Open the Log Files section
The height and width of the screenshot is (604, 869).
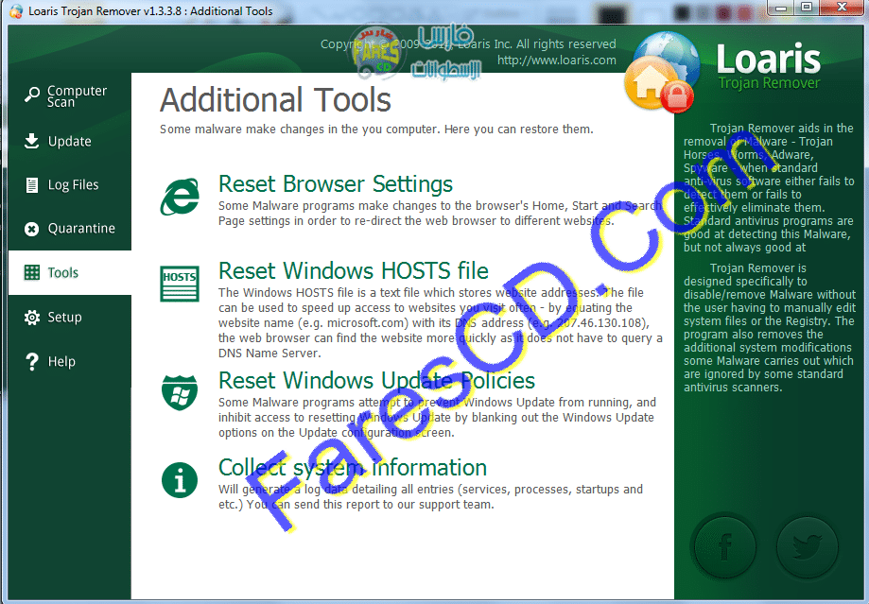70,184
